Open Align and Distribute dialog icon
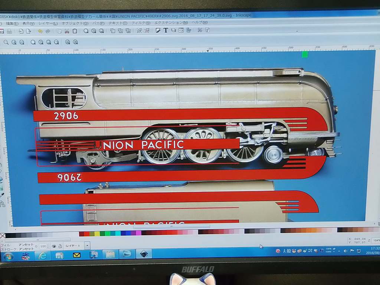This screenshot has height=285, width=380. [x=189, y=30]
